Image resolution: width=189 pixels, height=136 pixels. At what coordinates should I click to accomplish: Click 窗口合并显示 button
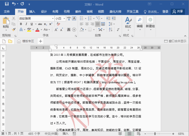pyautogui.click(x=175, y=41)
